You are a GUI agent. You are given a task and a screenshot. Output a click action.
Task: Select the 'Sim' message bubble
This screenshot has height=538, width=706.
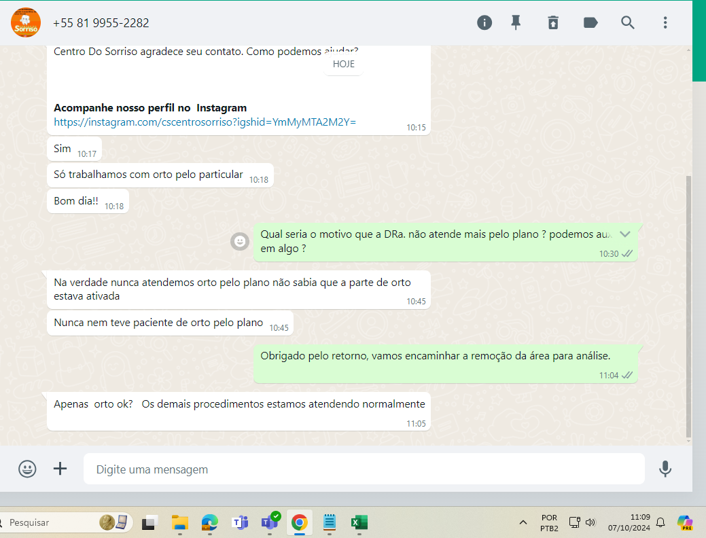point(74,149)
